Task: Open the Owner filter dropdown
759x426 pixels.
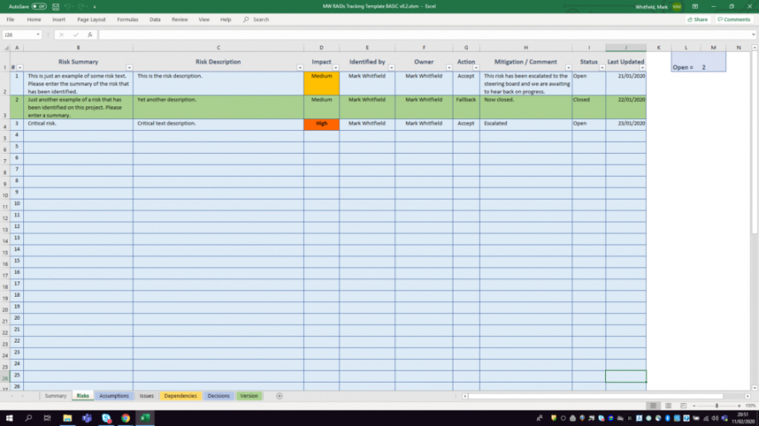Action: (448, 68)
